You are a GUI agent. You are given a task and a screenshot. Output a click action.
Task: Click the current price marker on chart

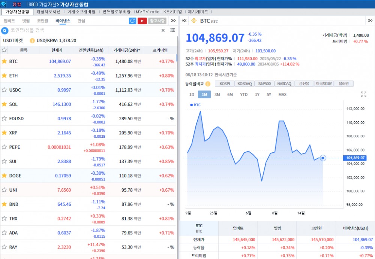tap(323, 158)
